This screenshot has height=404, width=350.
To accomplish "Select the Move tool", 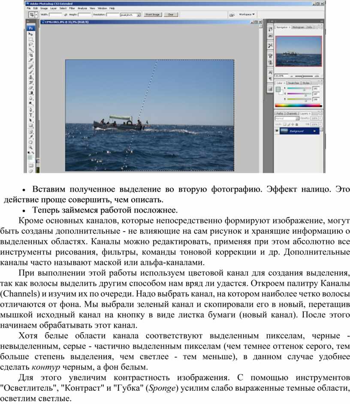I will pos(31,33).
